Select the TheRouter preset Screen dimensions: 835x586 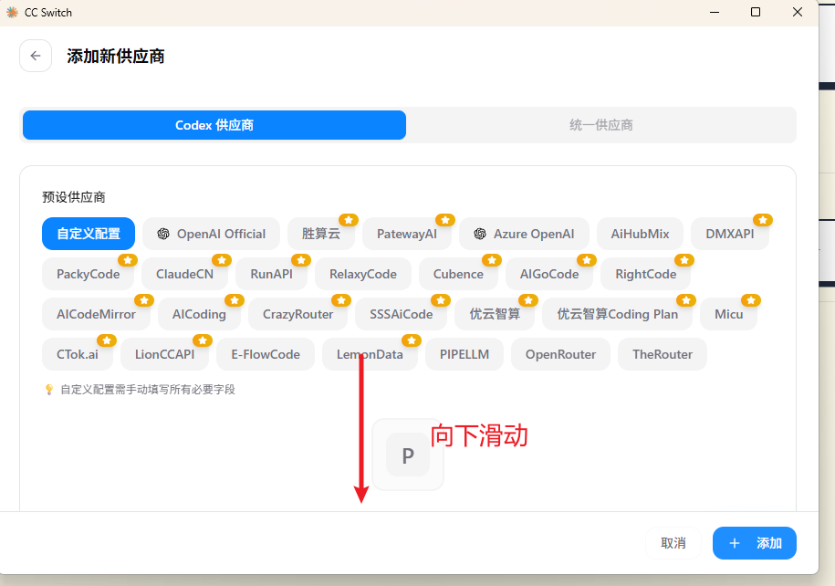[x=663, y=354]
